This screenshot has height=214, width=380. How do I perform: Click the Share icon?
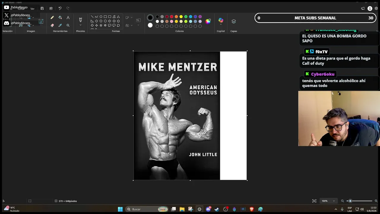click(x=51, y=8)
